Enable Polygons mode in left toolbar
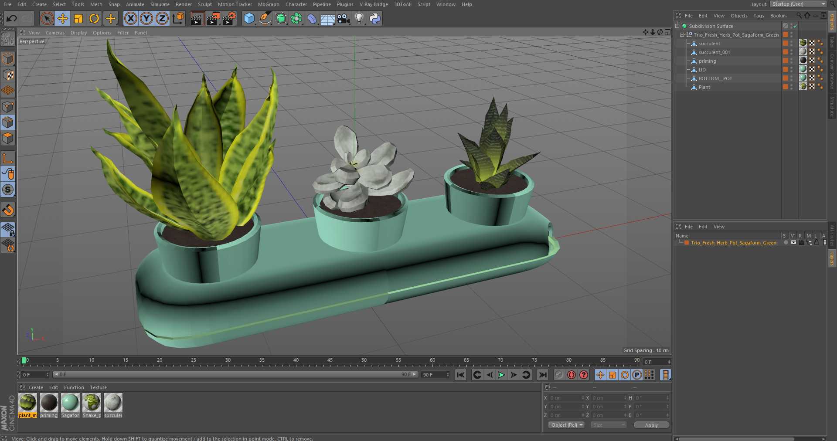The height and width of the screenshot is (441, 837). pos(8,139)
